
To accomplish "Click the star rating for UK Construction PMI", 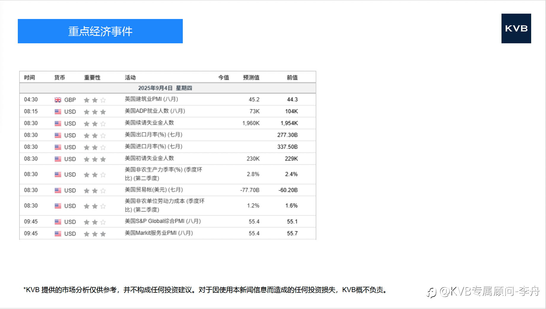I will pos(95,100).
